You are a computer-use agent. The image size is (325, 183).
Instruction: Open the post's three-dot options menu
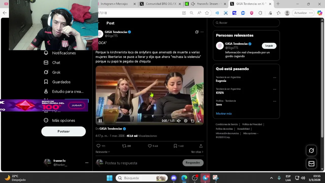[x=202, y=32]
